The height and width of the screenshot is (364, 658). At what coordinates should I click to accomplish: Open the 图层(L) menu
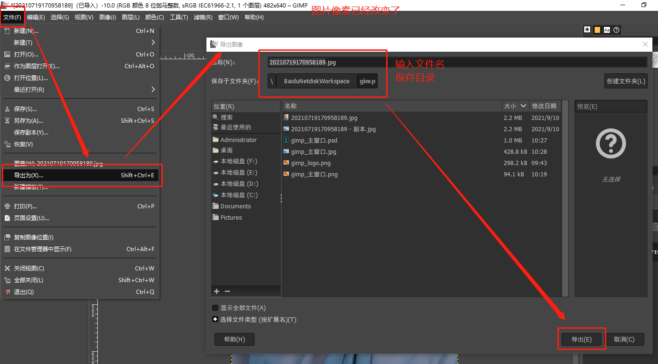click(131, 17)
